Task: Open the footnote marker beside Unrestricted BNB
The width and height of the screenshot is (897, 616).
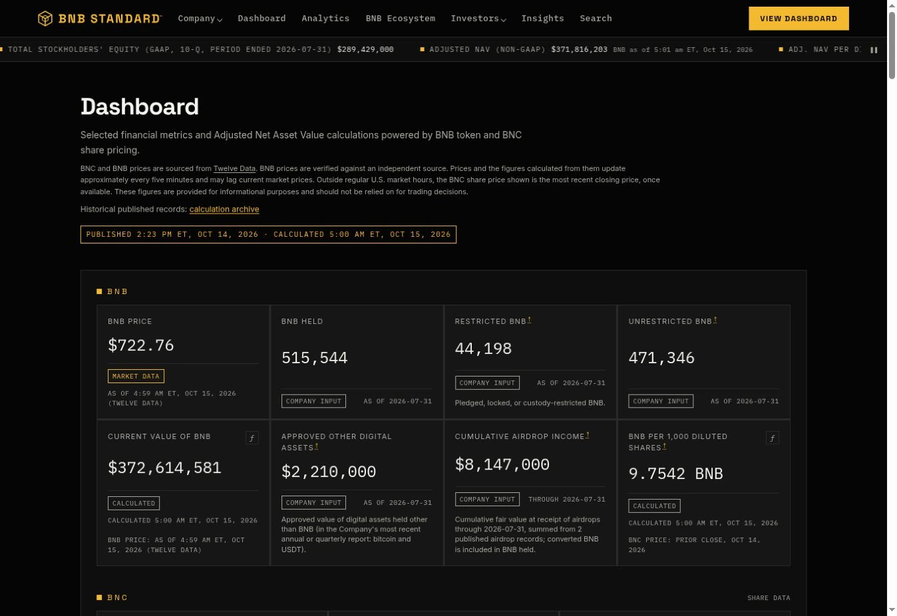Action: pyautogui.click(x=715, y=320)
